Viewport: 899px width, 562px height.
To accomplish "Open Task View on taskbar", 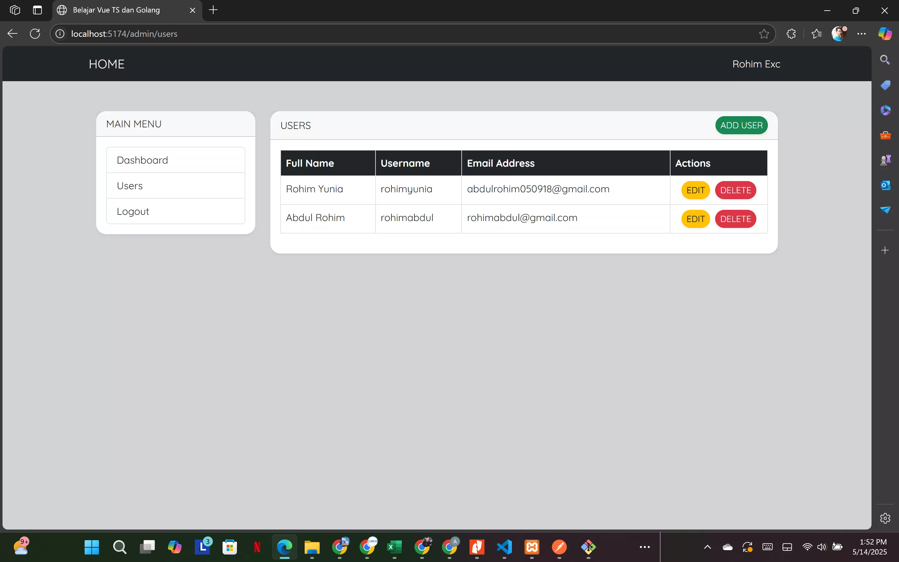I will [147, 547].
